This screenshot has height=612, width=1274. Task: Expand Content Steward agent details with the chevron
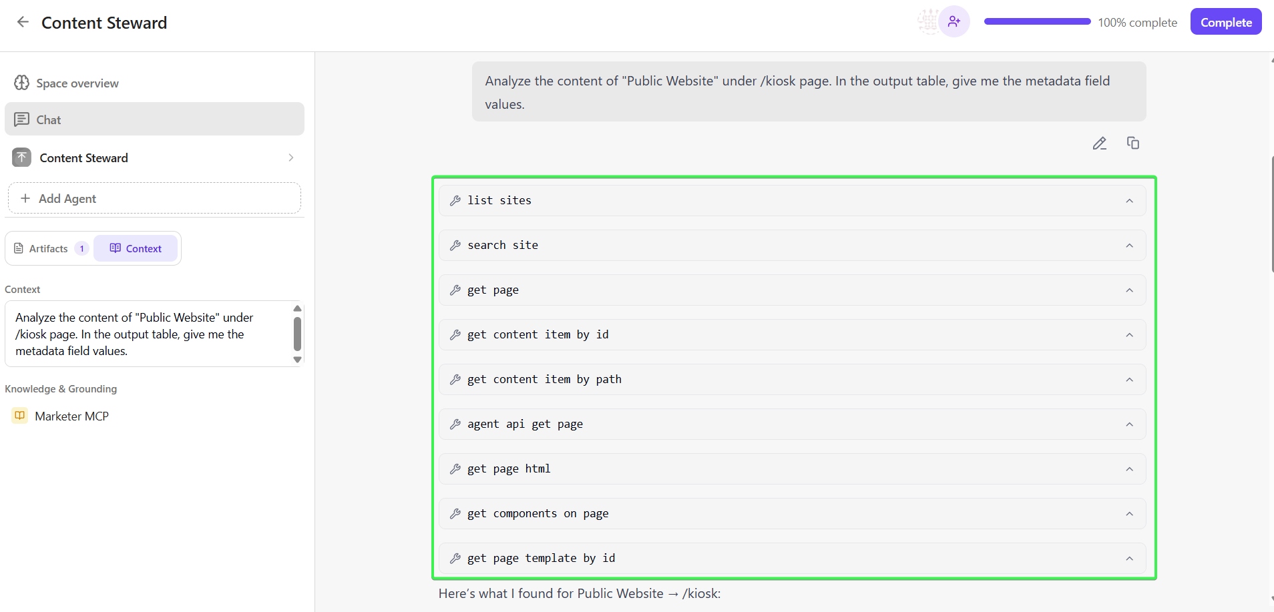tap(290, 158)
